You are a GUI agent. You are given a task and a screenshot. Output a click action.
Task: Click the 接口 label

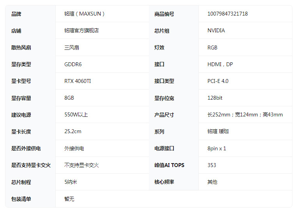pos(159,64)
